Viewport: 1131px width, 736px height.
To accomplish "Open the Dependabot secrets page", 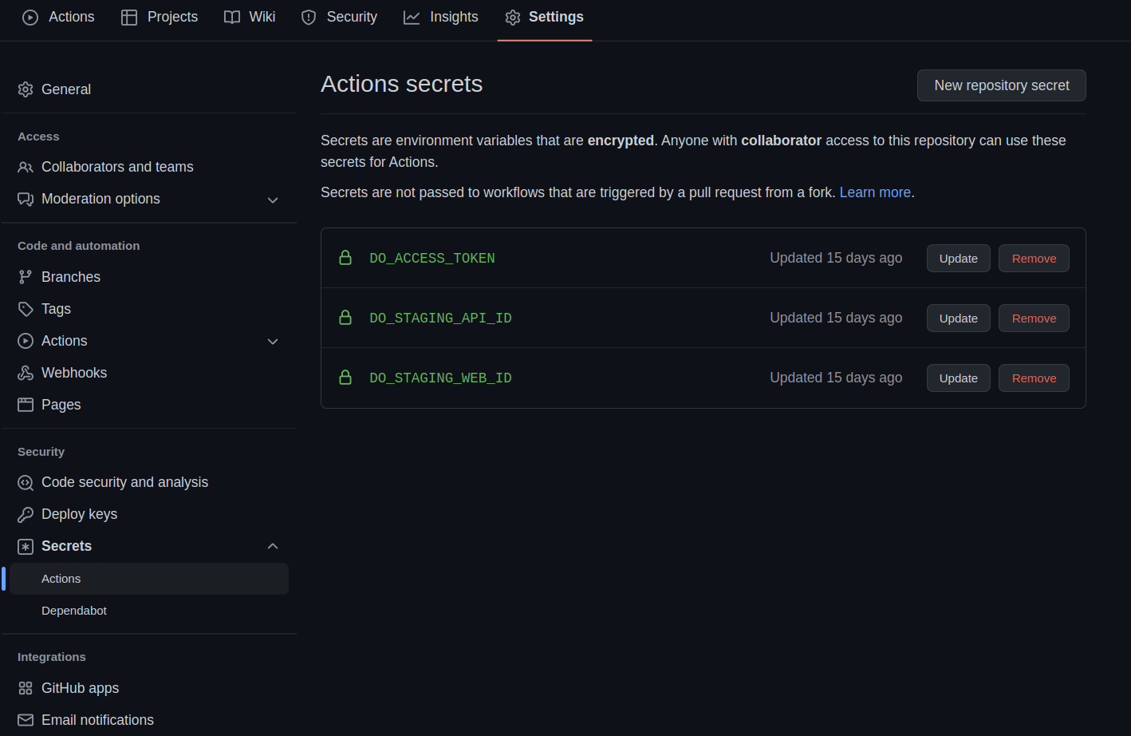I will click(74, 611).
